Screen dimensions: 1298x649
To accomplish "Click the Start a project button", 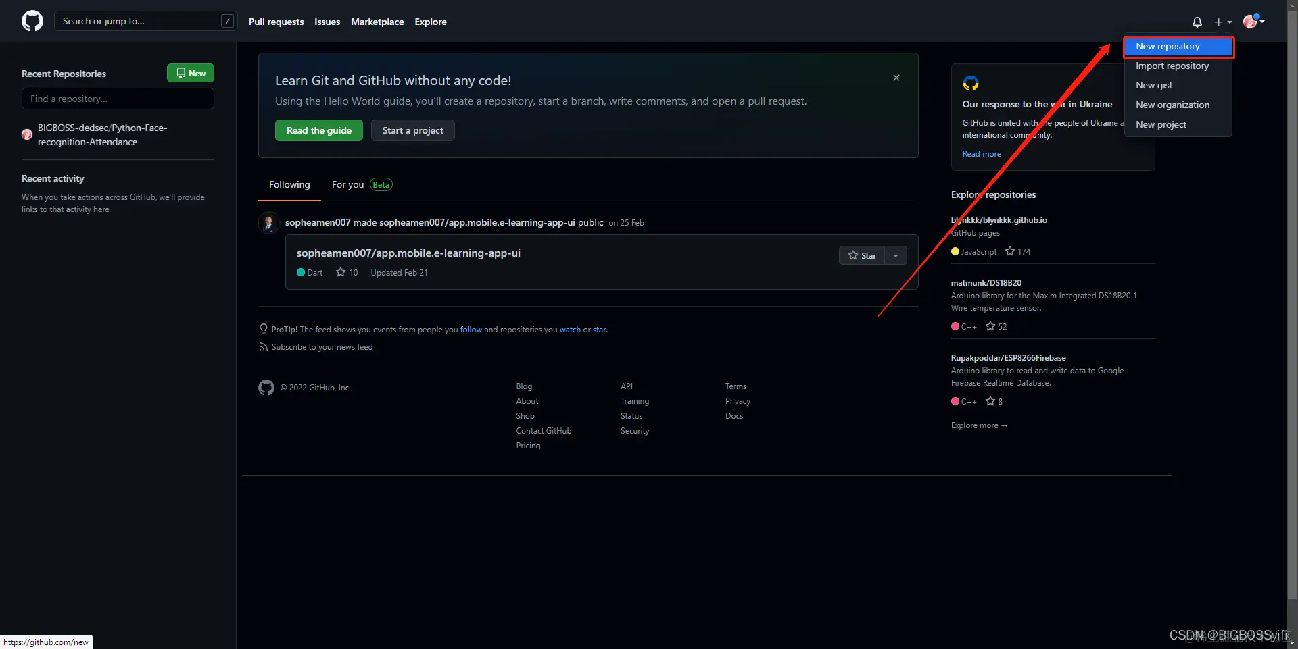I will [413, 130].
